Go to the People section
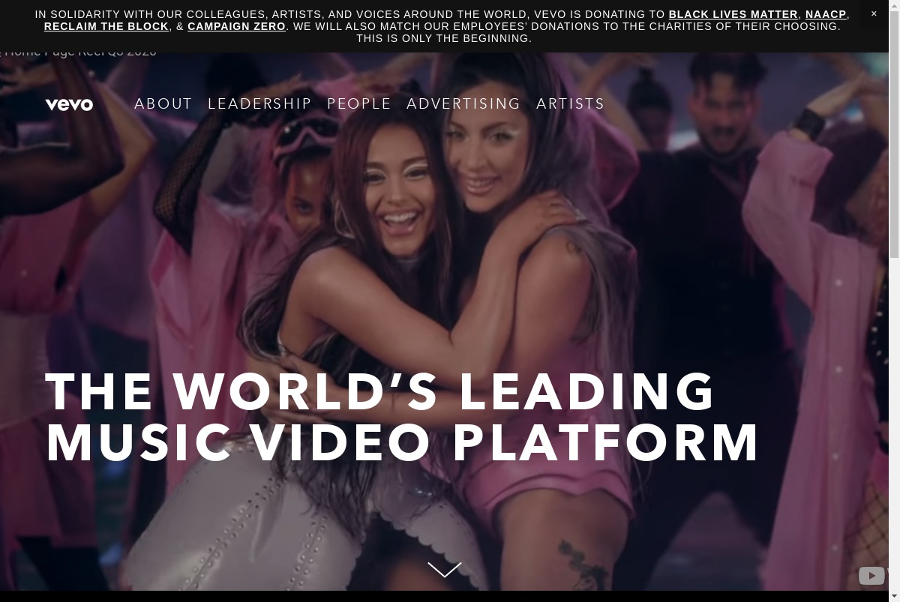The image size is (900, 602). 359,103
